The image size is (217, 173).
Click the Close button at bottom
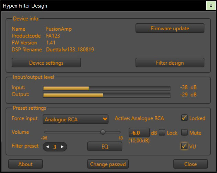(x=191, y=164)
